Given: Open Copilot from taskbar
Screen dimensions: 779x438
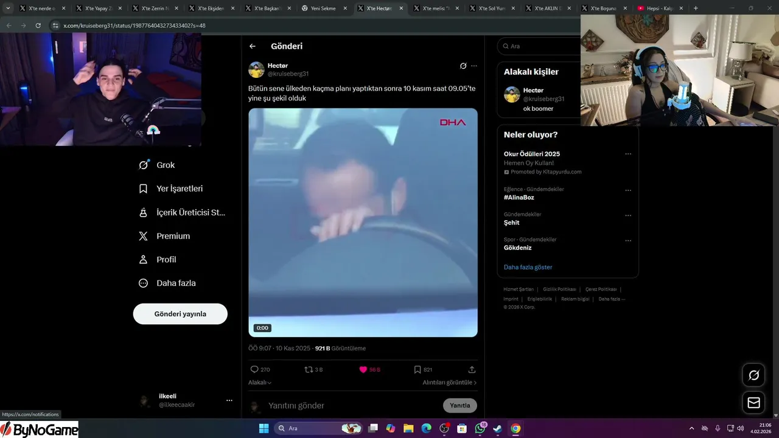Looking at the screenshot, I should pos(391,428).
